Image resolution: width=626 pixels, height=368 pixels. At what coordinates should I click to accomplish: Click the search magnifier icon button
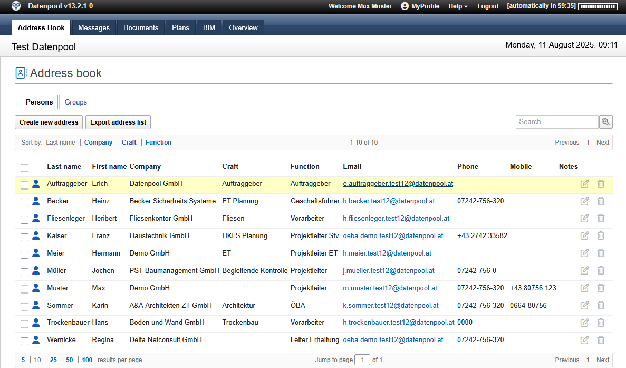(606, 122)
